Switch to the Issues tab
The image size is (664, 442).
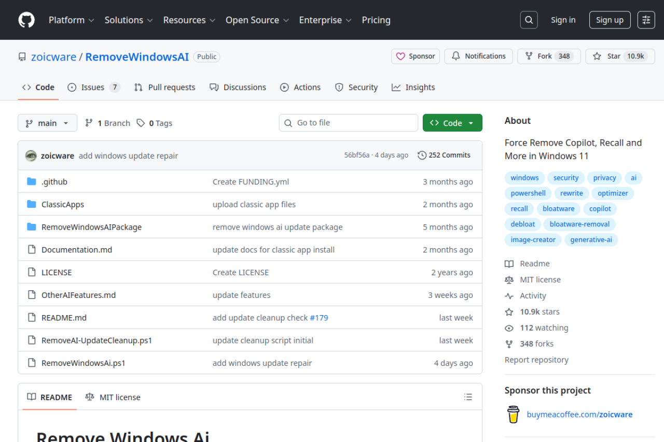point(93,88)
